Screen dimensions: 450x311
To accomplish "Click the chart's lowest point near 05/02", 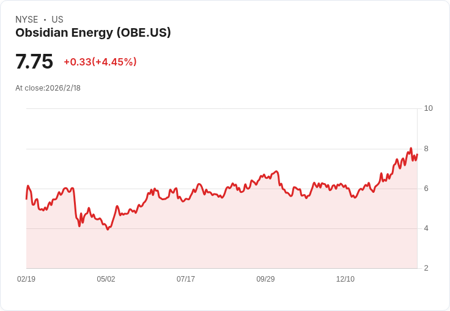I will [108, 230].
